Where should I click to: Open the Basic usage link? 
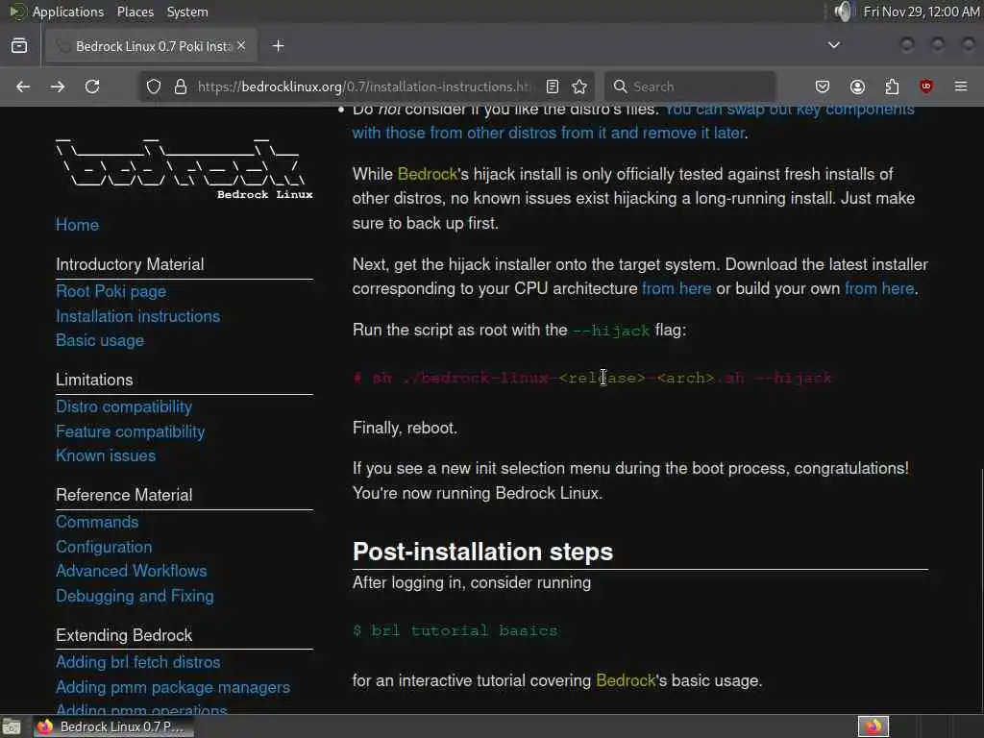coord(100,340)
